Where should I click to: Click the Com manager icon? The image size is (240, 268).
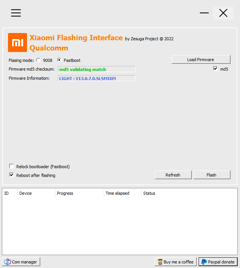(8, 262)
